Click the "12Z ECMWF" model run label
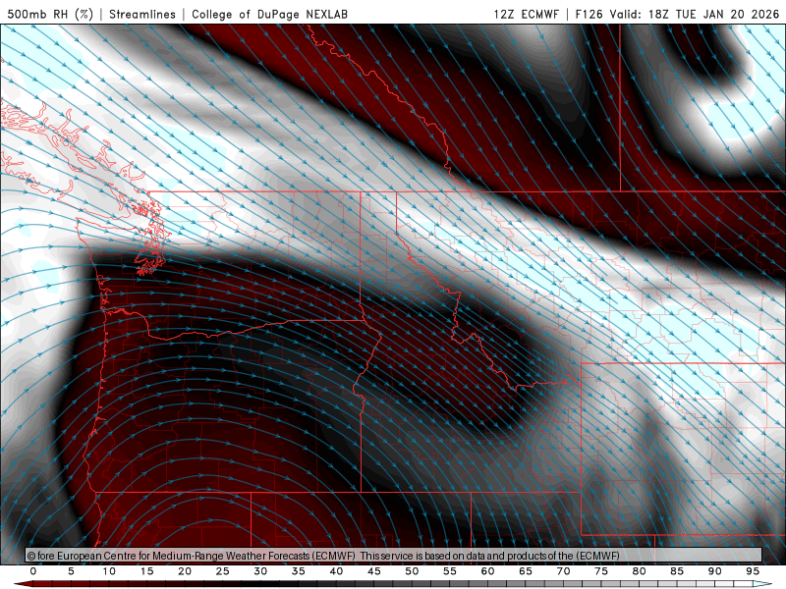786x589 pixels. 526,14
